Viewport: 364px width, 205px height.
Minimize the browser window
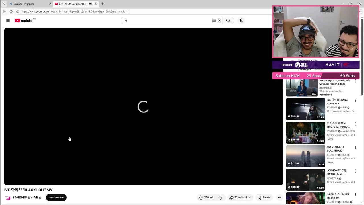pos(342,4)
